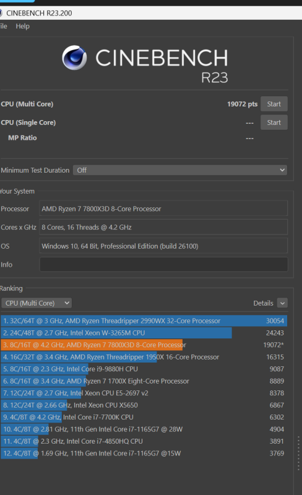
Task: Grab the dotted panel resize handle at right
Action: tap(298, 454)
